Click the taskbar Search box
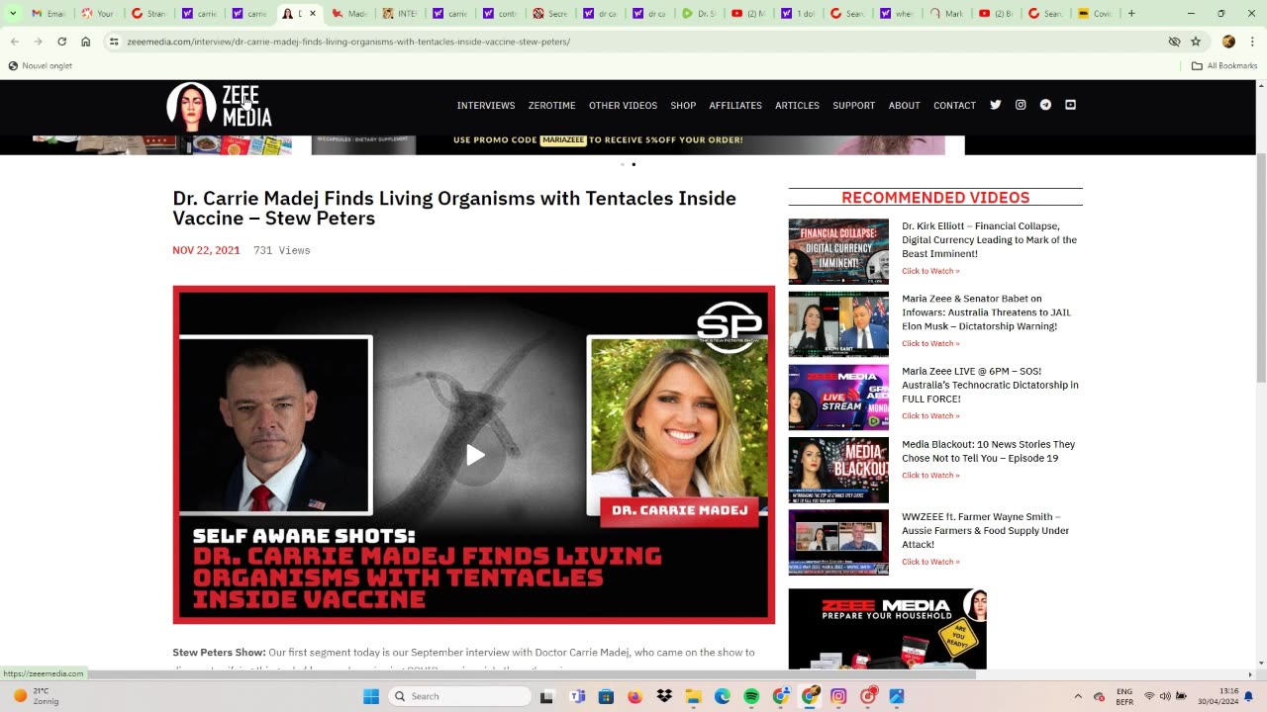Image resolution: width=1267 pixels, height=712 pixels. tap(459, 696)
